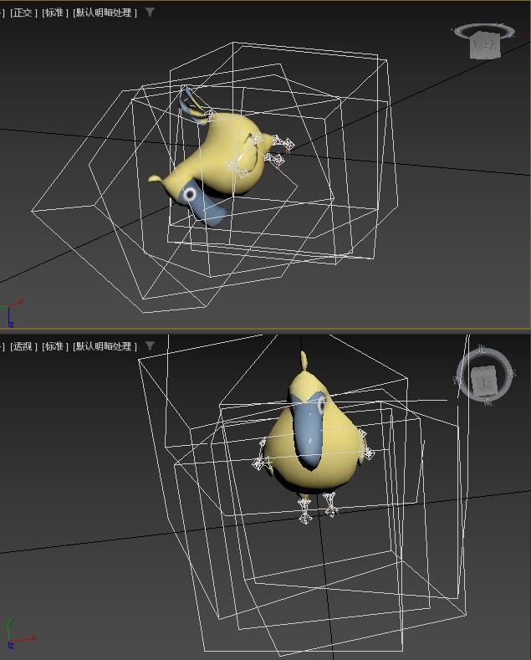This screenshot has width=531, height=660.
Task: Open the 正交 view menu in top viewport
Action: point(23,13)
